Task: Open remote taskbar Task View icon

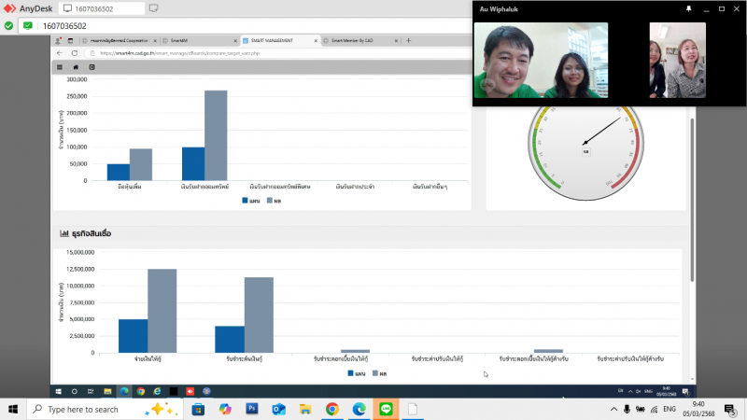Action: point(91,391)
